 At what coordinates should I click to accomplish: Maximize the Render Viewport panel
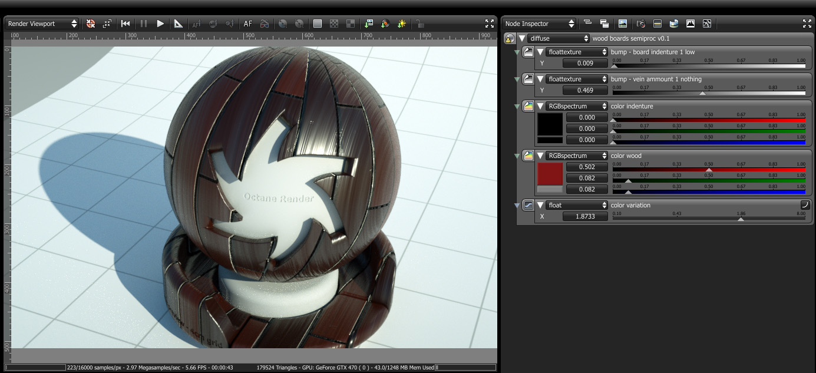(x=489, y=24)
